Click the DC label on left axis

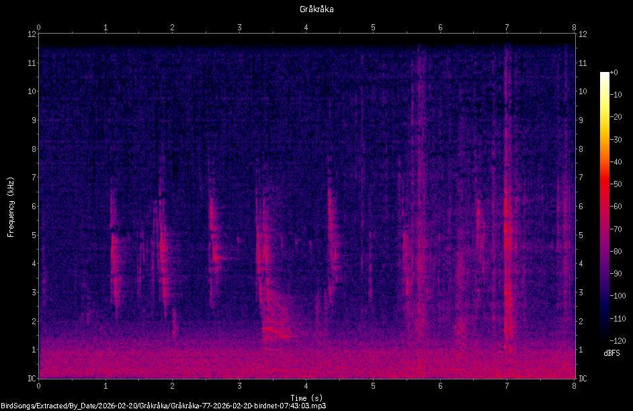click(32, 378)
